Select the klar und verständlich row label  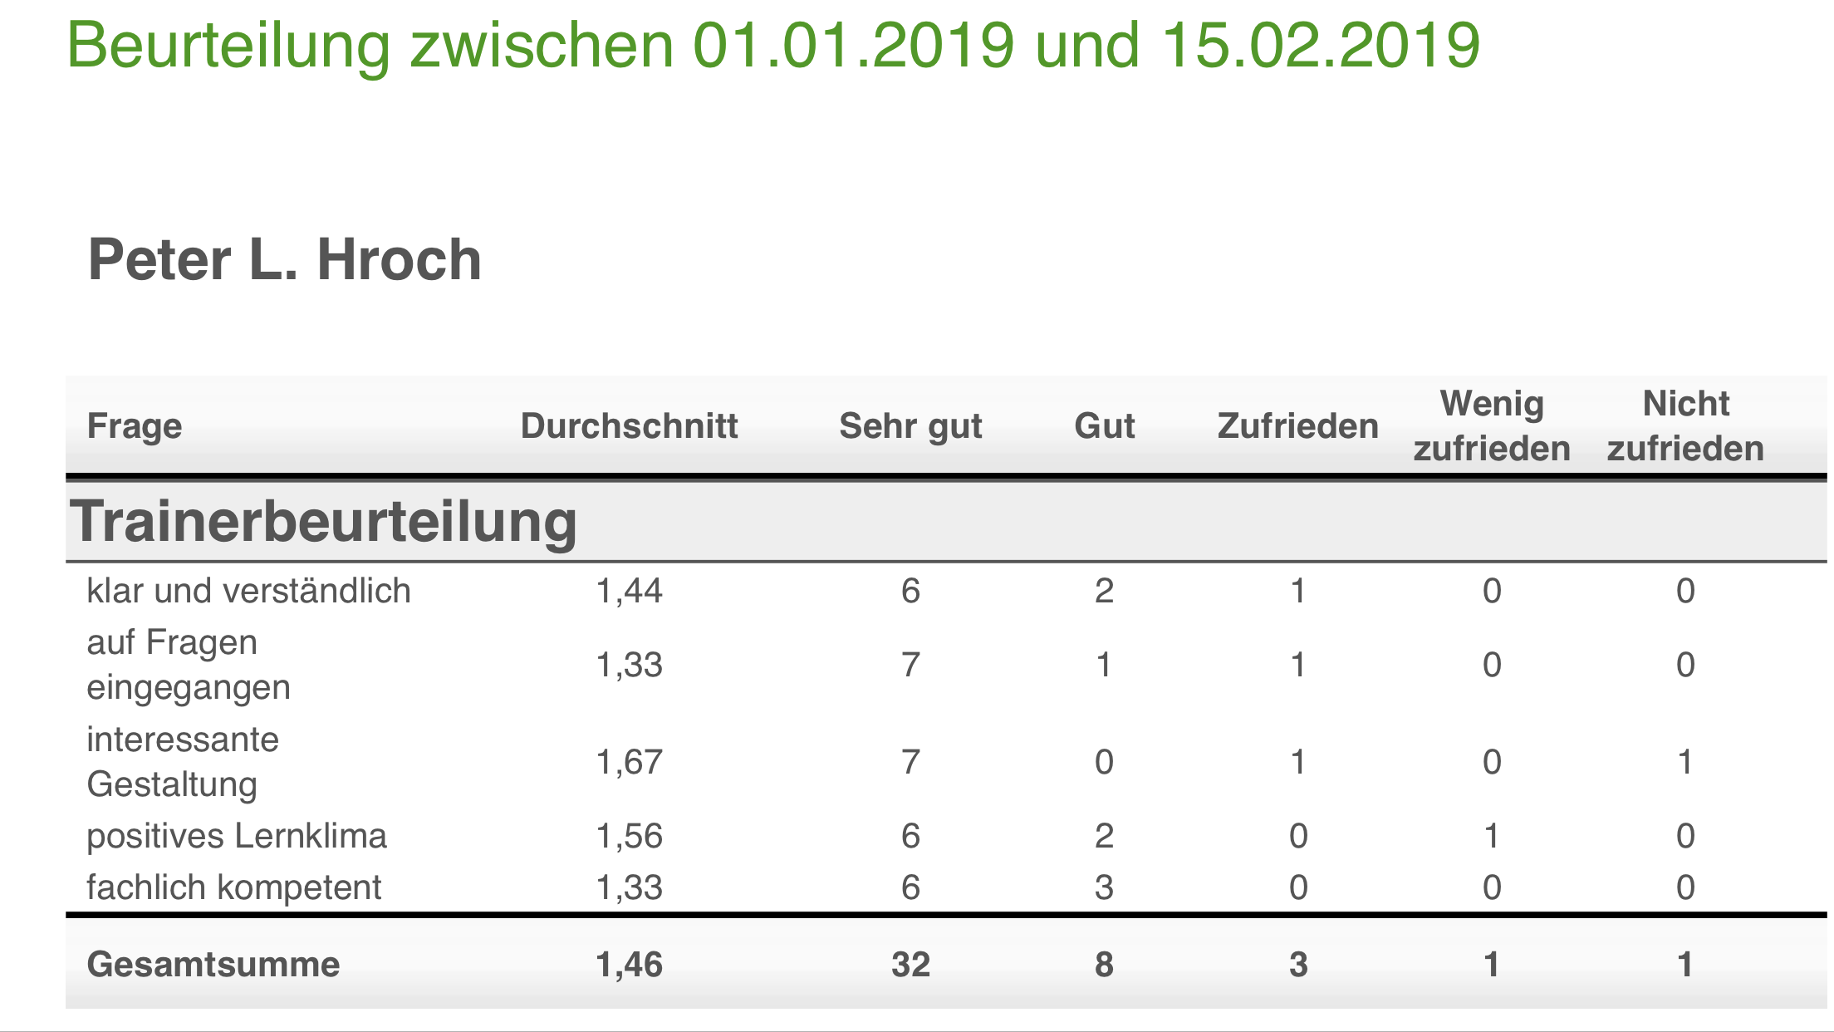pyautogui.click(x=248, y=591)
